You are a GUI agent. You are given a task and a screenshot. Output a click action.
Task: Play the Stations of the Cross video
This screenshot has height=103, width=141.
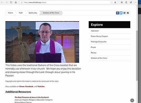click(42, 42)
